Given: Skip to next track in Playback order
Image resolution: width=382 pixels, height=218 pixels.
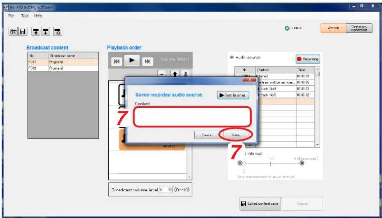Looking at the screenshot, I should (x=147, y=61).
